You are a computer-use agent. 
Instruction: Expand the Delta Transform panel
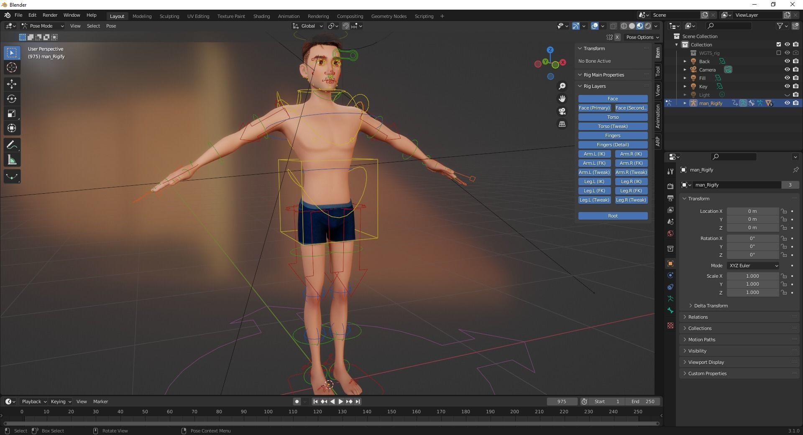(711, 306)
